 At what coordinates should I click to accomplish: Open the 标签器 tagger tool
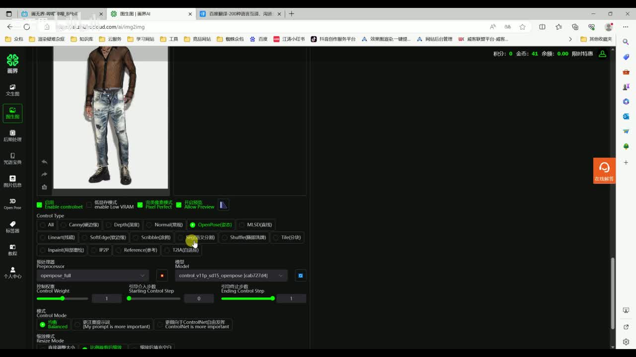pos(12,227)
